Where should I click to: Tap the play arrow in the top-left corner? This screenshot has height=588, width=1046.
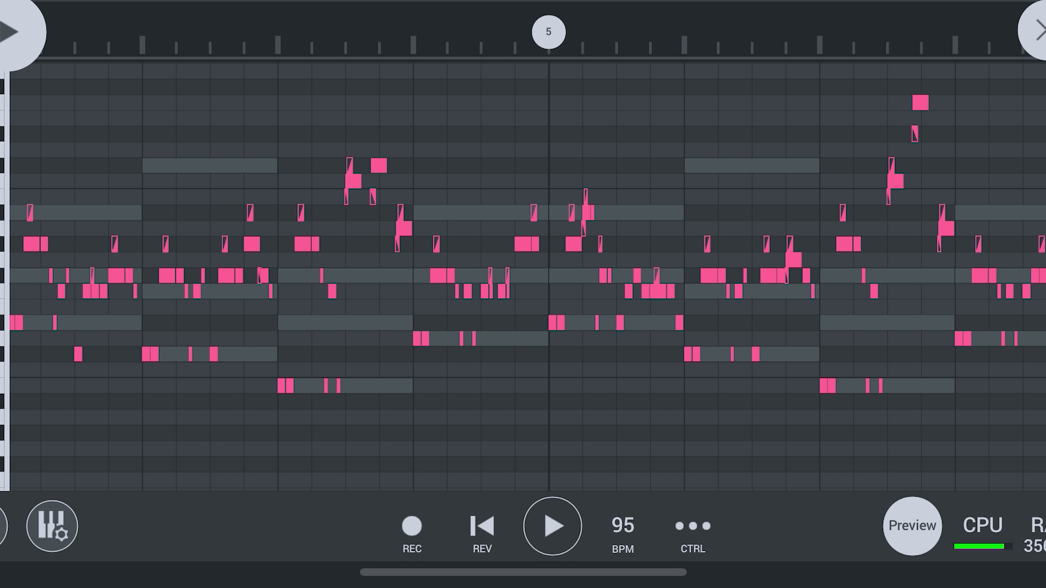pyautogui.click(x=9, y=31)
